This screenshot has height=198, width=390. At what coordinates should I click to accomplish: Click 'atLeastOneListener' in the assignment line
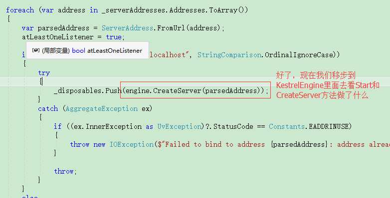(57, 37)
